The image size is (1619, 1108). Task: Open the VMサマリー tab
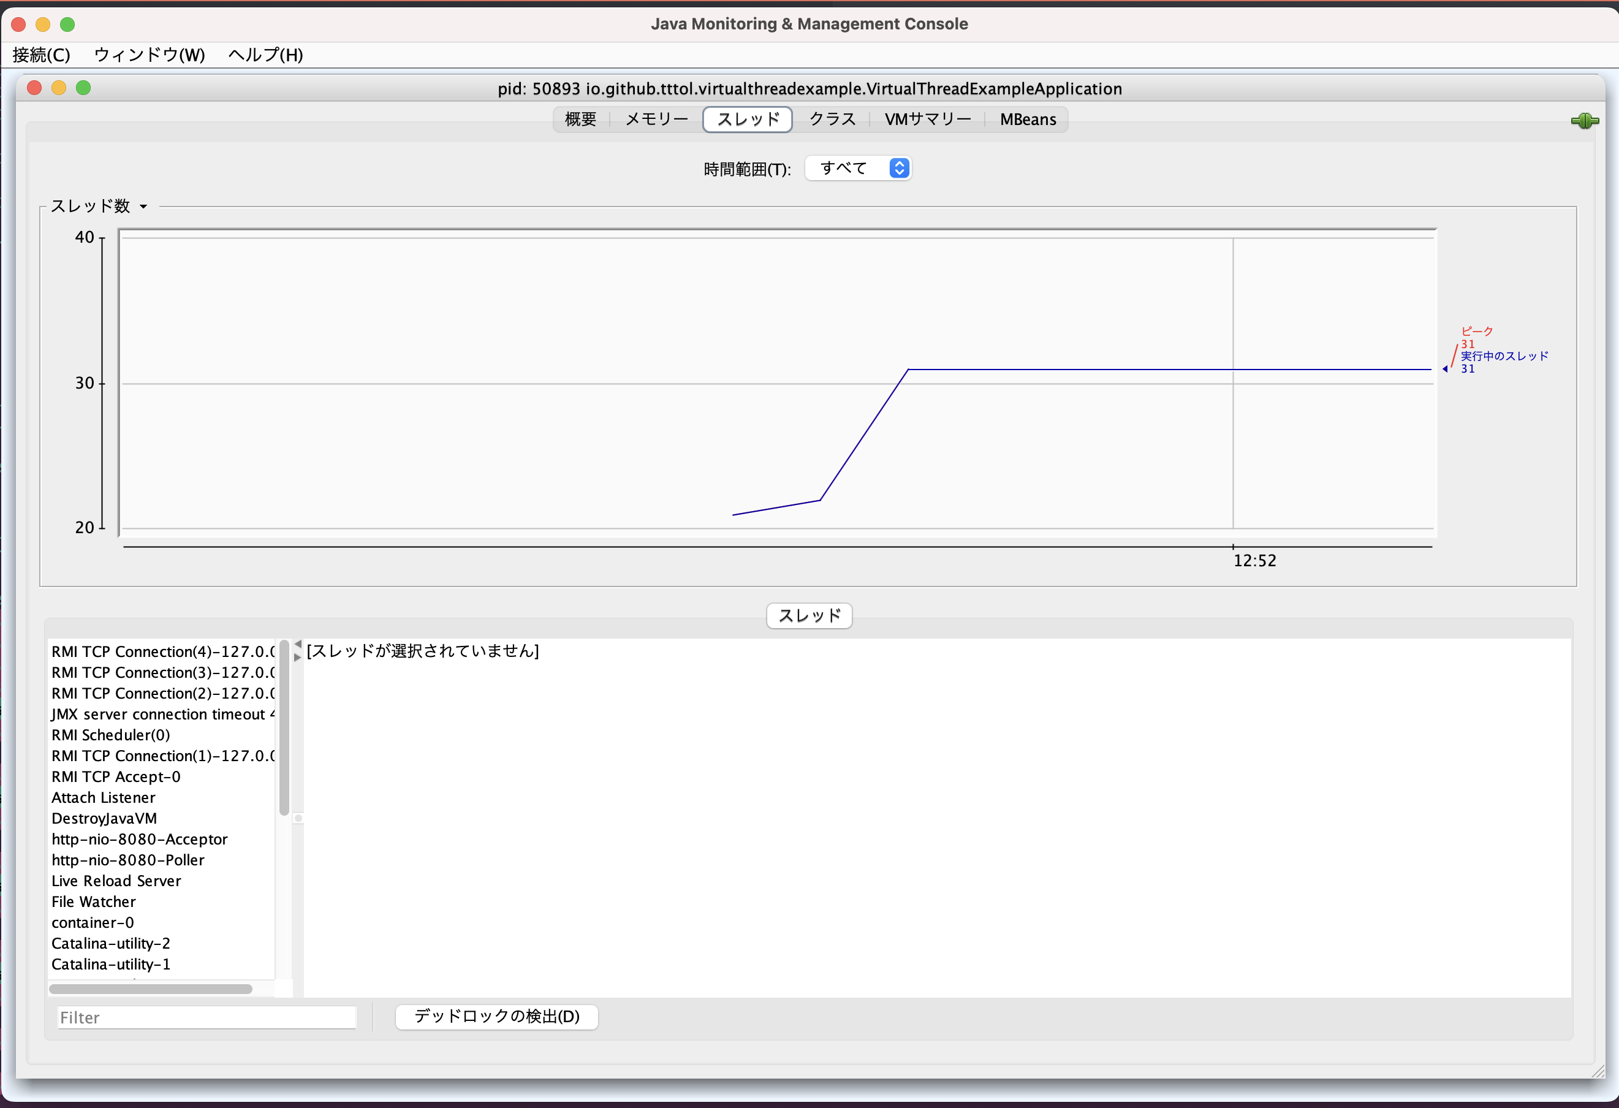coord(927,119)
